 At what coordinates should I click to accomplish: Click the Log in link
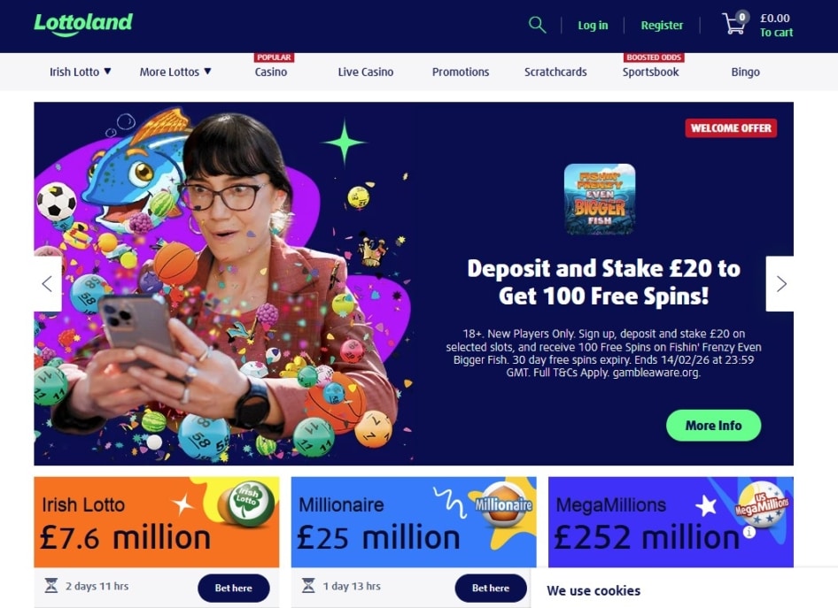coord(593,25)
